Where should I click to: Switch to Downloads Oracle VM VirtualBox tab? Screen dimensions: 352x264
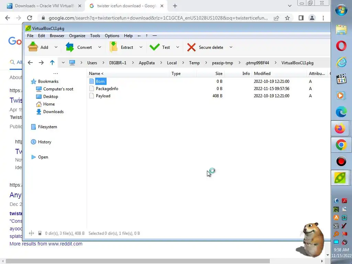[44, 6]
